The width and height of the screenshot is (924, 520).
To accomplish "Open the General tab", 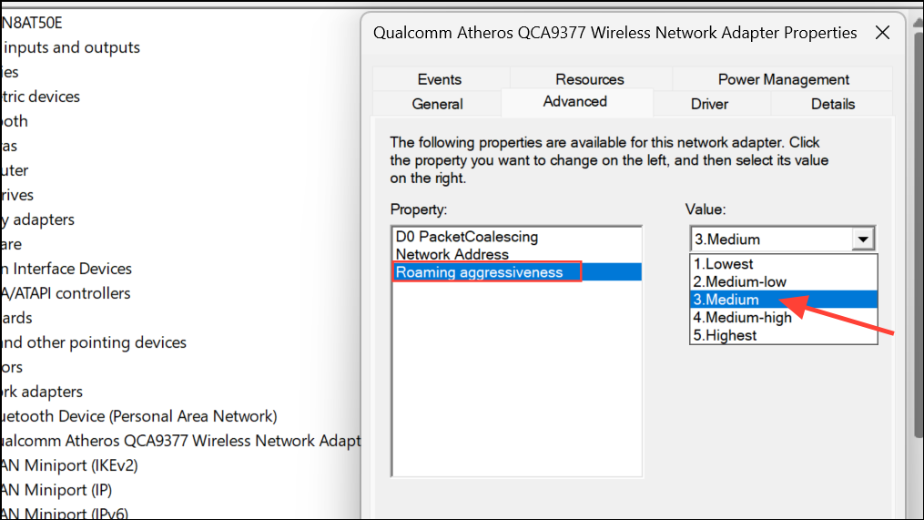I will coord(437,104).
